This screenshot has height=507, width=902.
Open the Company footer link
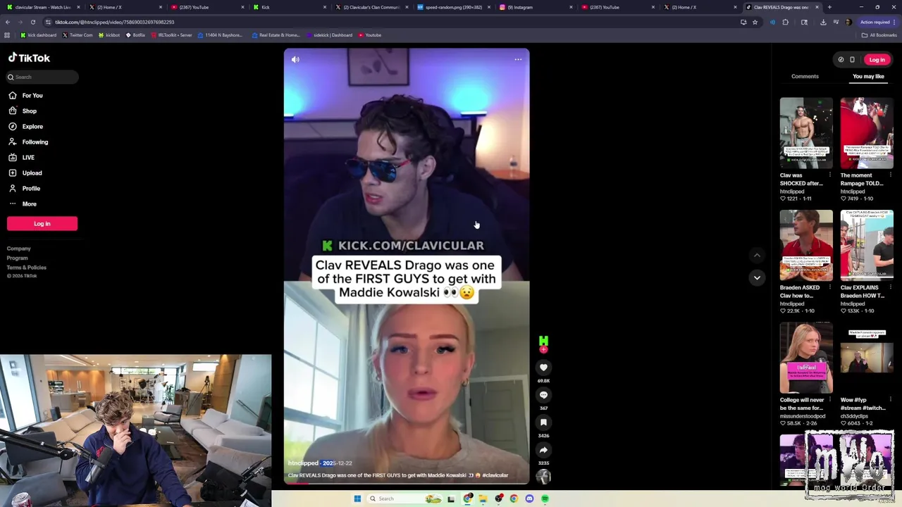coord(19,249)
